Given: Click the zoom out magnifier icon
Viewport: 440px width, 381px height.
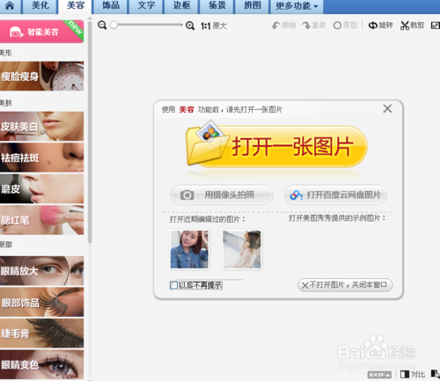Looking at the screenshot, I should (102, 26).
